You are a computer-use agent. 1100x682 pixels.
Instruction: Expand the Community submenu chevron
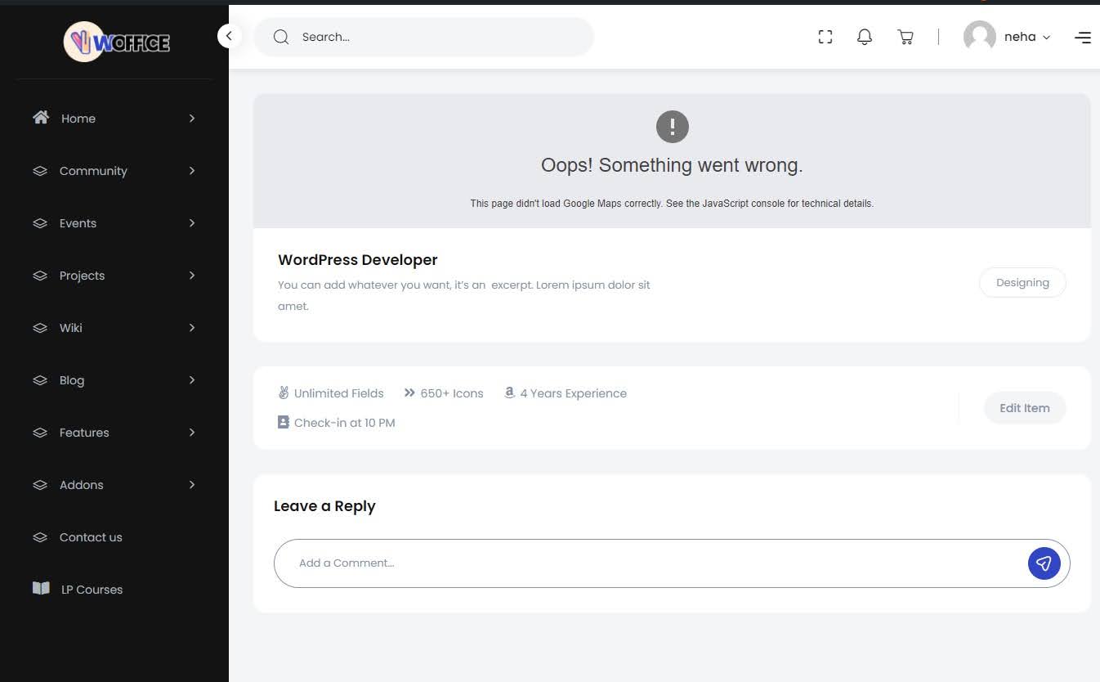click(x=192, y=171)
